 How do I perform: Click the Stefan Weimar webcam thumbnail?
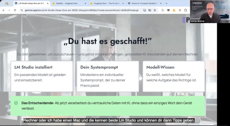[x=210, y=12]
